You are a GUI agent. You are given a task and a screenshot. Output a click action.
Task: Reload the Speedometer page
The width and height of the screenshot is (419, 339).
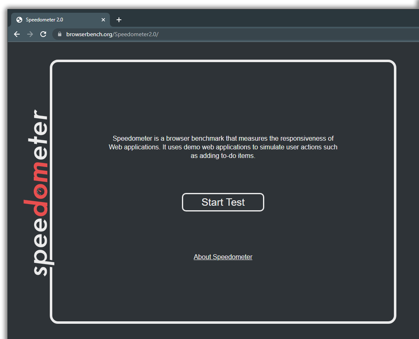pyautogui.click(x=43, y=34)
